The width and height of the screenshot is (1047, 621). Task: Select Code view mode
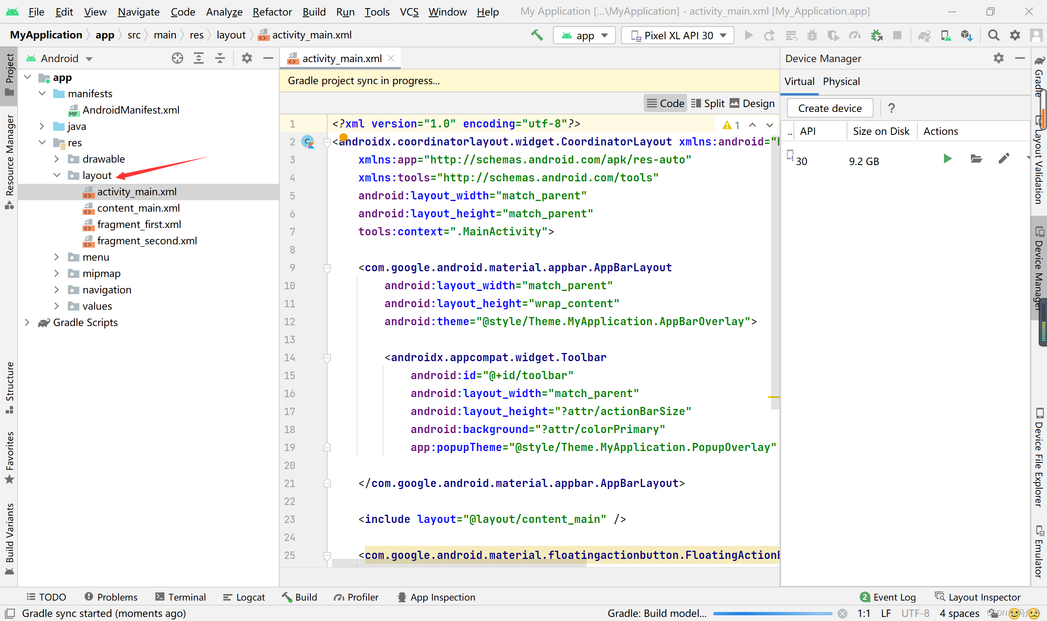[x=665, y=103]
